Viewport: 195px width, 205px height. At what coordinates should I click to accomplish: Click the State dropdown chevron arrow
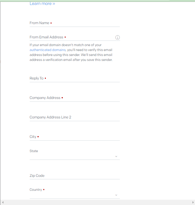(x=116, y=156)
